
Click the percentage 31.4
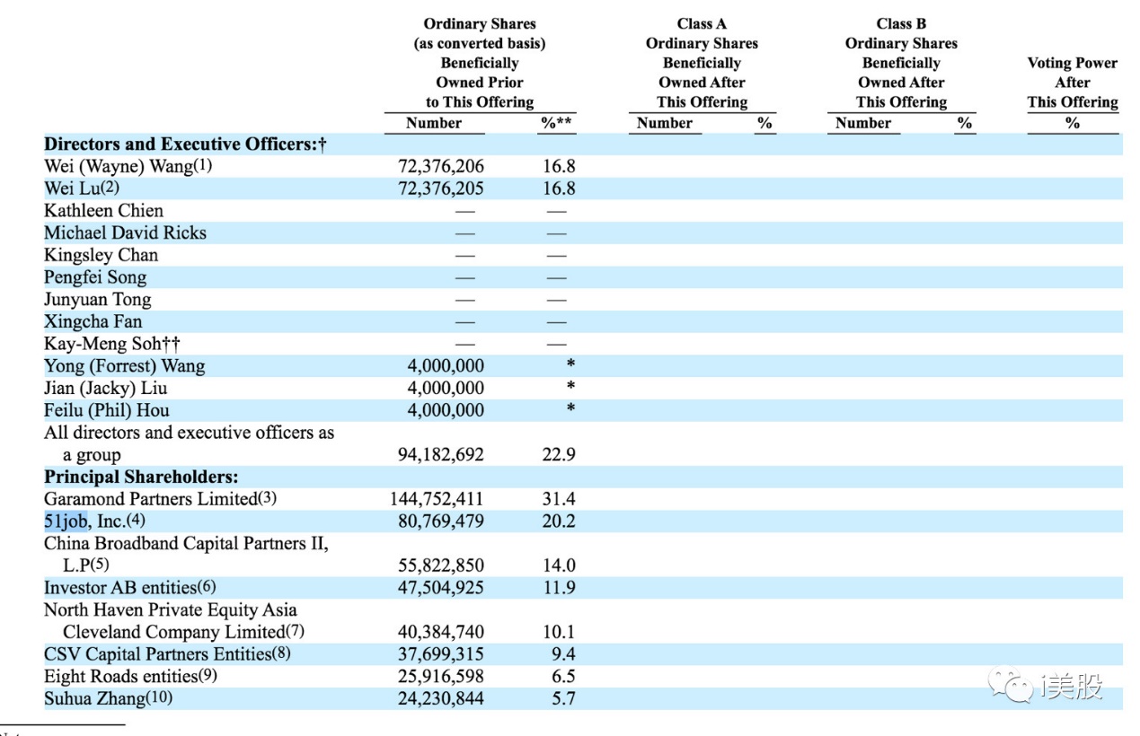(x=558, y=499)
